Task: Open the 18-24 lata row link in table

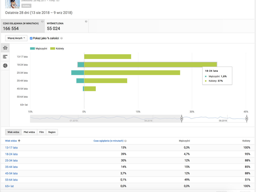Action: (x=11, y=154)
